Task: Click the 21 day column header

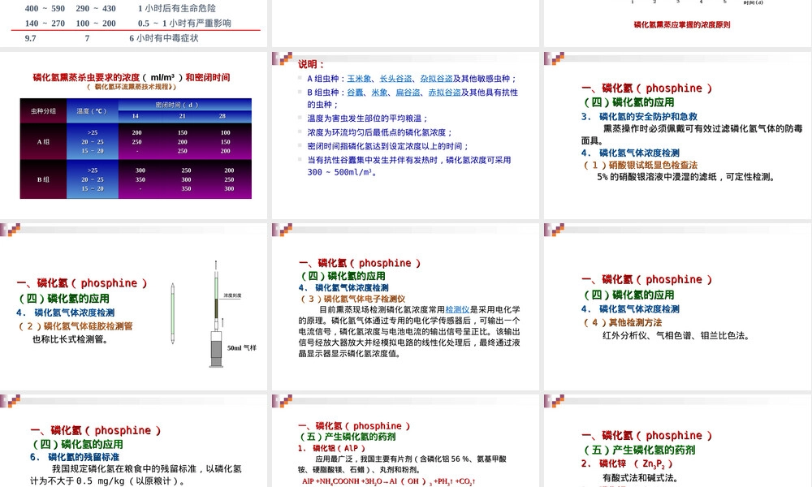Action: pyautogui.click(x=182, y=116)
